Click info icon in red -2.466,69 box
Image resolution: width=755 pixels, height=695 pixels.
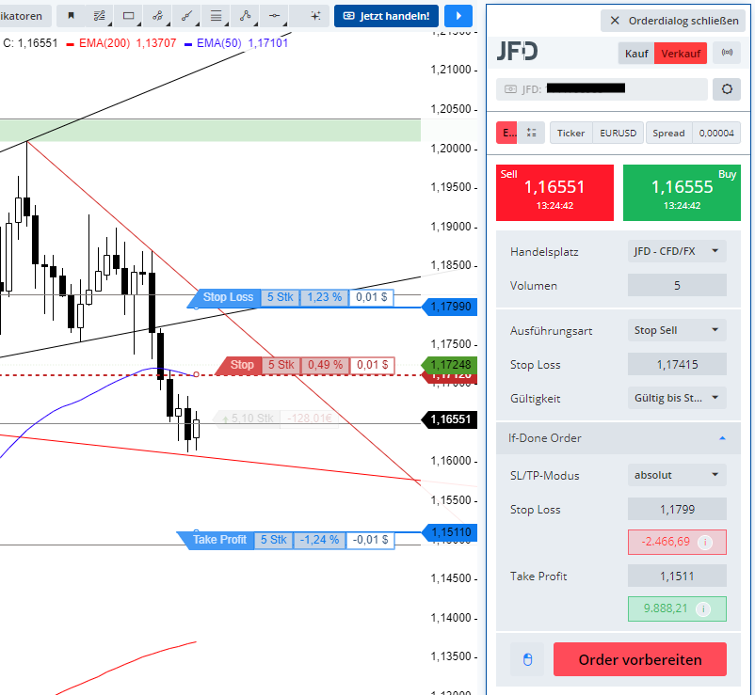(705, 543)
